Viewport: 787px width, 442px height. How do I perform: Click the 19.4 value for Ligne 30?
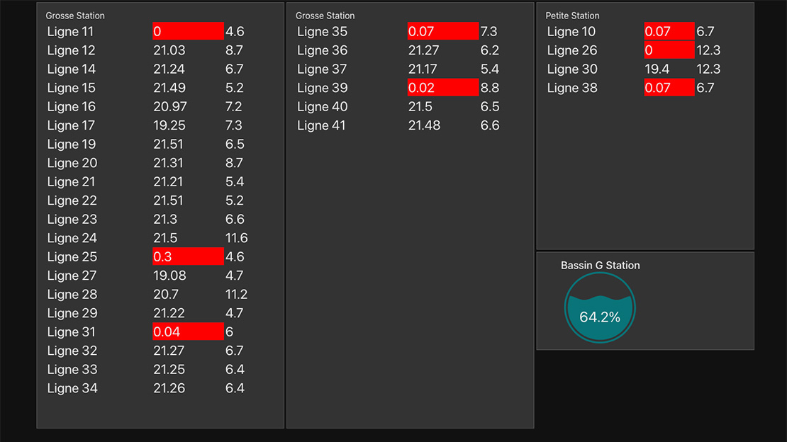pos(657,69)
